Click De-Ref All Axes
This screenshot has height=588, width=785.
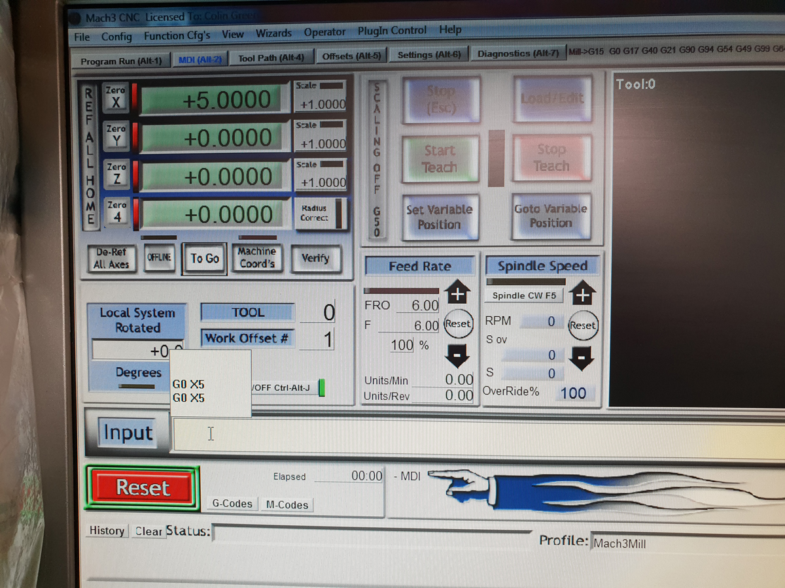(x=111, y=258)
